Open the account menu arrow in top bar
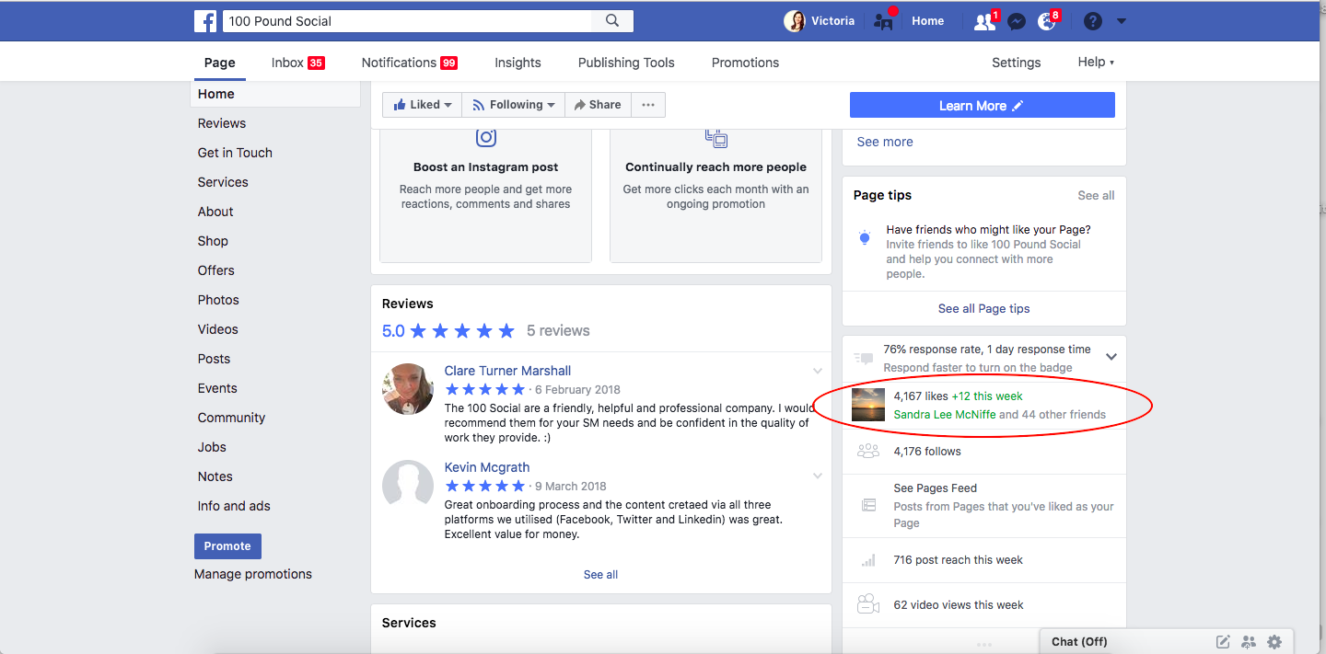Image resolution: width=1326 pixels, height=654 pixels. pyautogui.click(x=1121, y=21)
